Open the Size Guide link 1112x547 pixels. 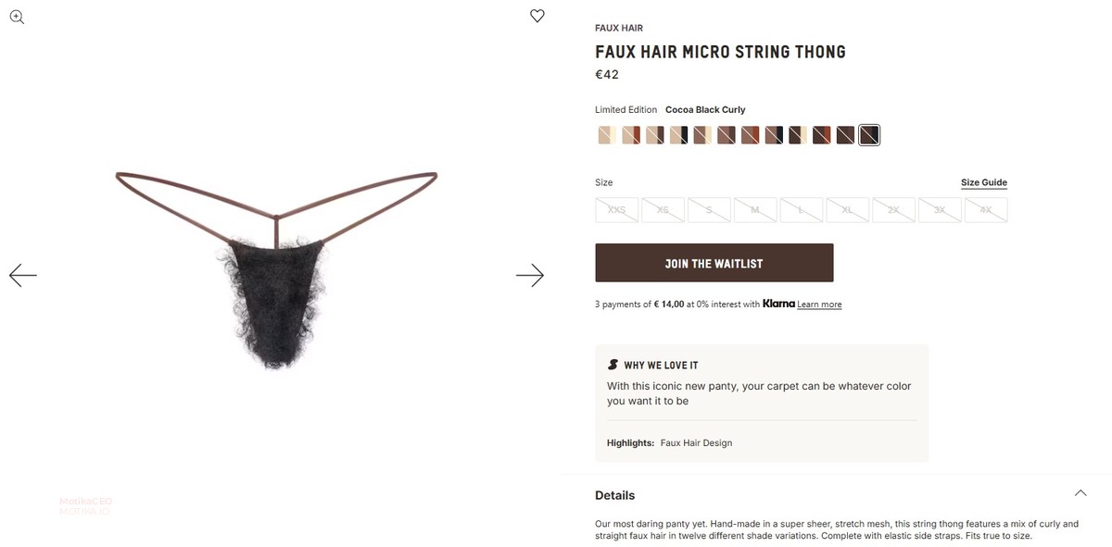tap(983, 182)
